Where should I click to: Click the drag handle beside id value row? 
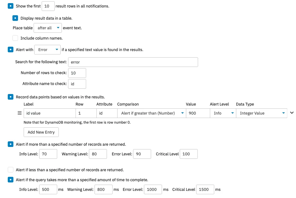[x=20, y=113]
